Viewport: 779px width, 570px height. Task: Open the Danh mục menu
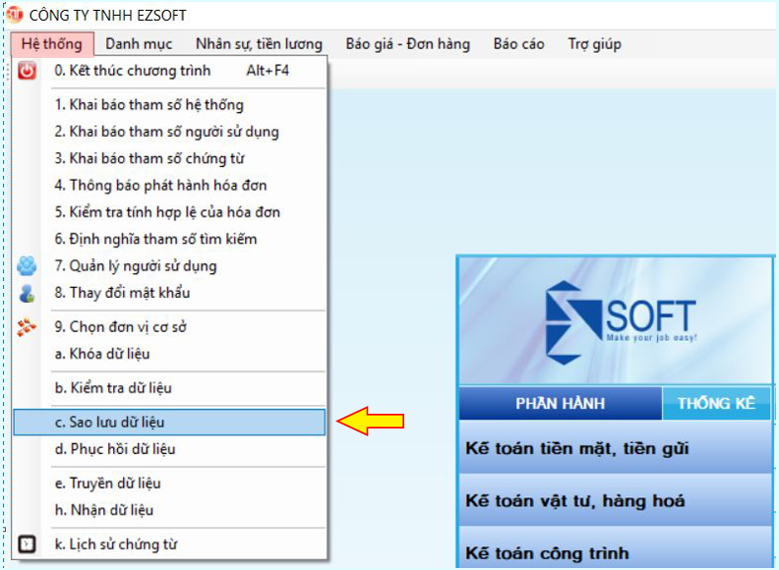139,44
